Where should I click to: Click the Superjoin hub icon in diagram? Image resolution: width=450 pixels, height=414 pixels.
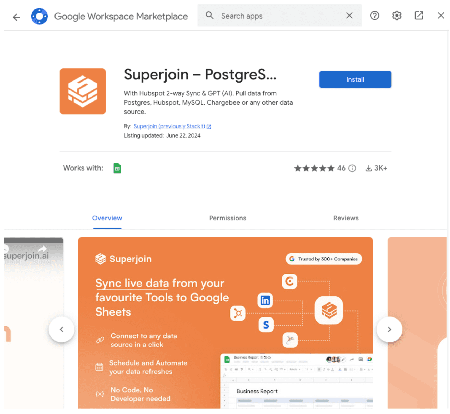pos(329,310)
